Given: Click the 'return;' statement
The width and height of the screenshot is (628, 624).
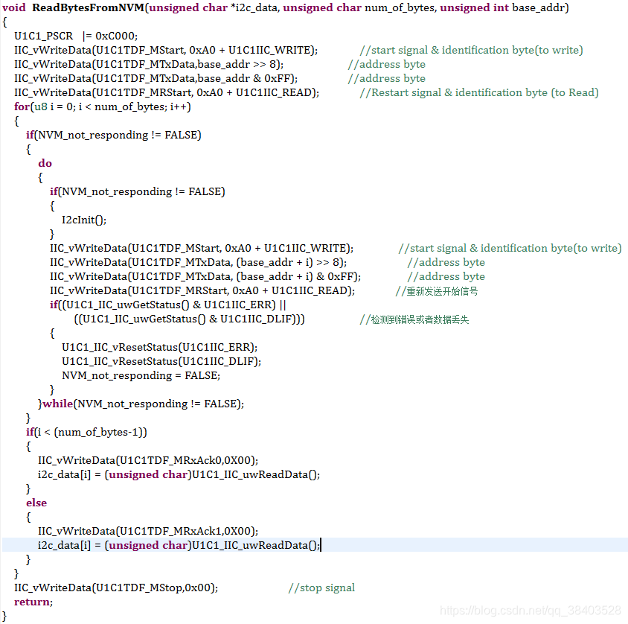Looking at the screenshot, I should pyautogui.click(x=33, y=602).
